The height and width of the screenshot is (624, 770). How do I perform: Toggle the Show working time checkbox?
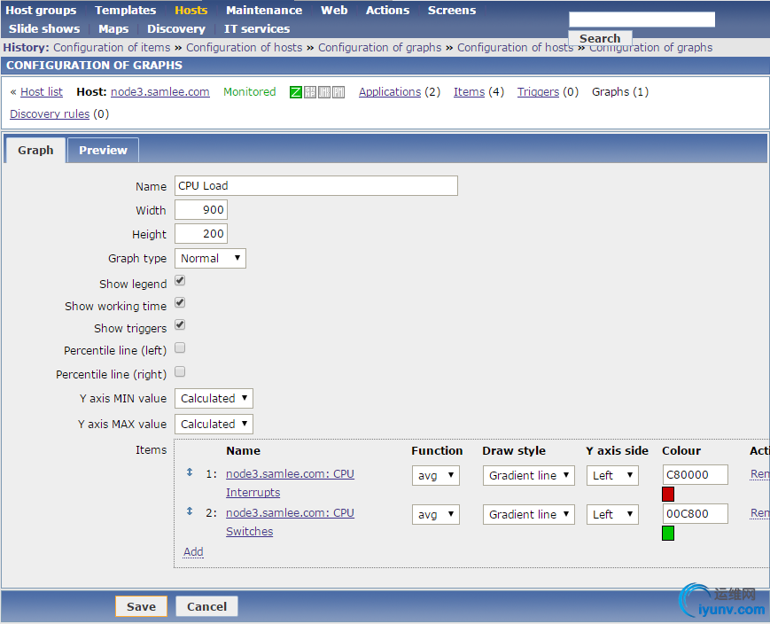pos(180,302)
